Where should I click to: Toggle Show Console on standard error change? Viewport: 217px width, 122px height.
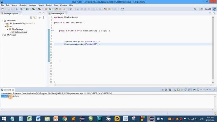pyautogui.click(x=189, y=90)
